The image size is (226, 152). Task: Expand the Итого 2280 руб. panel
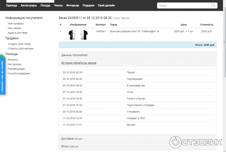click(70, 146)
